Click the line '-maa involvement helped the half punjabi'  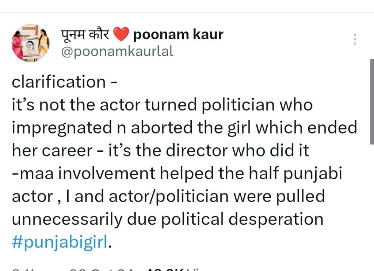click(177, 174)
